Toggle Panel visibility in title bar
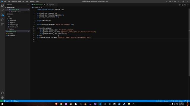The height and width of the screenshot is (106, 190). click(x=170, y=1)
